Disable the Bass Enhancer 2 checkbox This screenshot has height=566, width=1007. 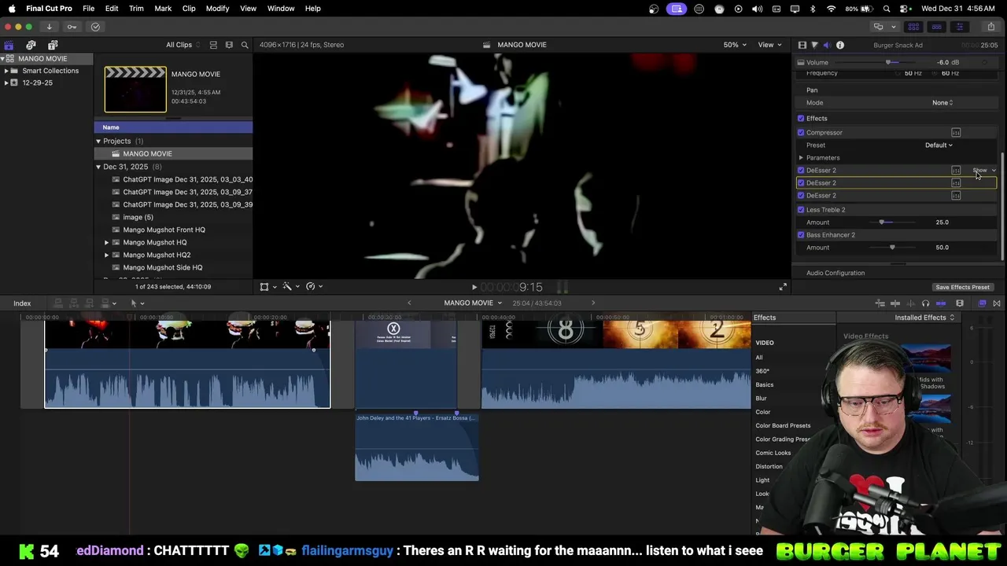(x=801, y=235)
